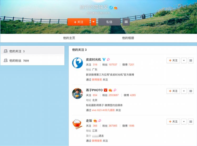The image size is (197, 146).
Task: Open the vivo X23 AI非凡摄影 link
Action: point(103,110)
